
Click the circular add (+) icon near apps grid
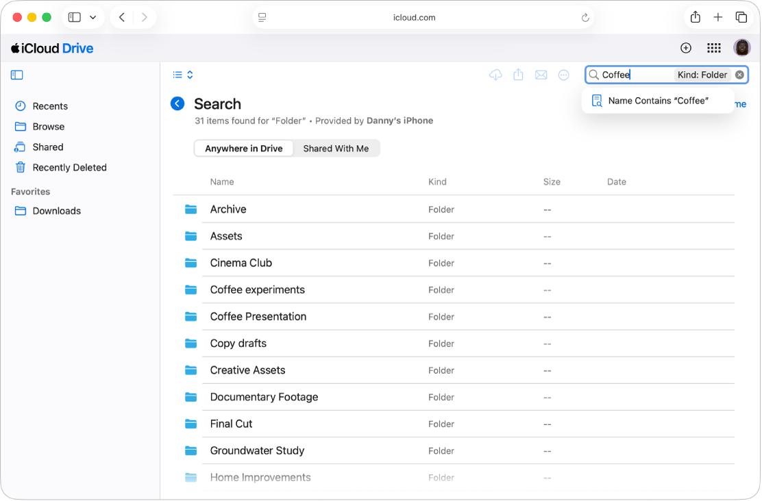pos(685,48)
